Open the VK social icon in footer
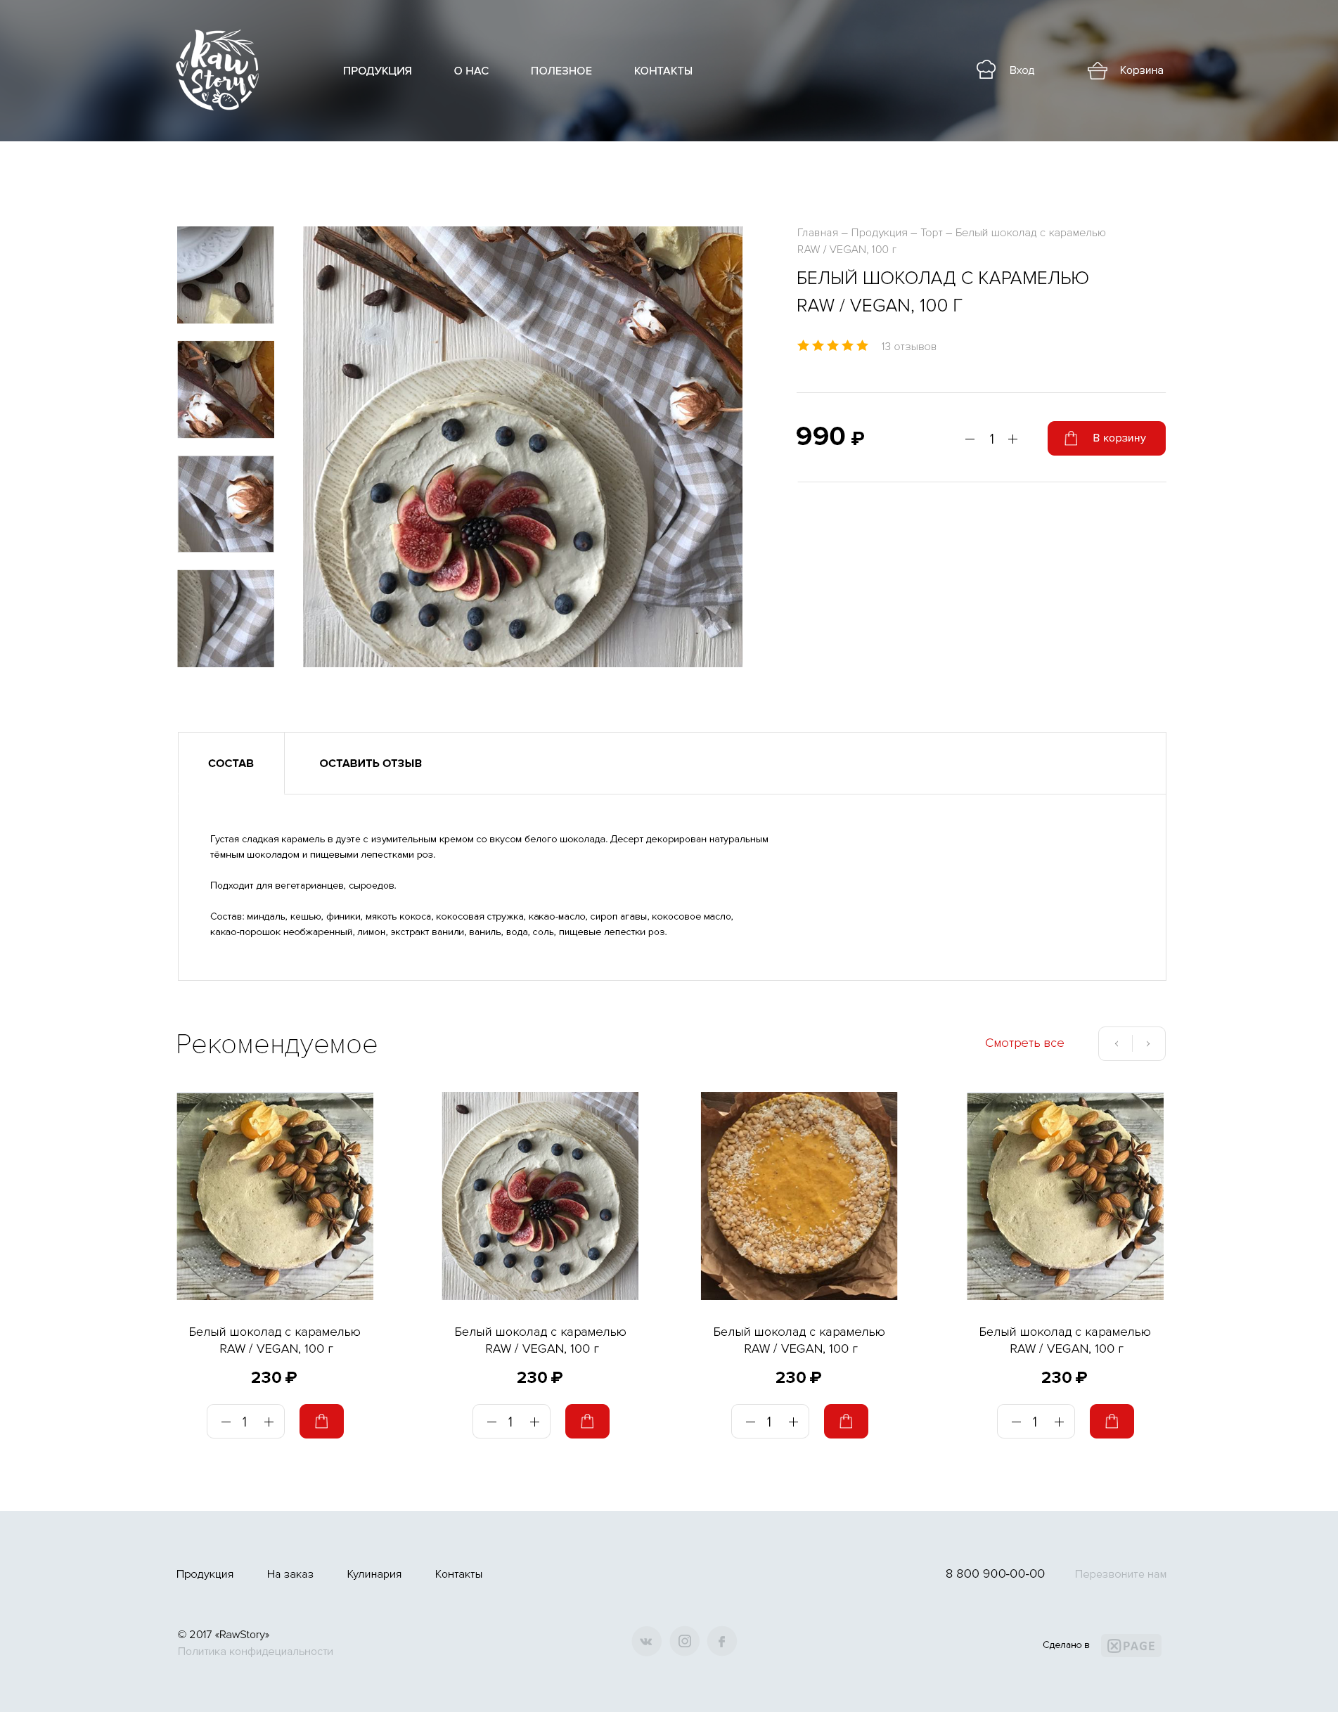The width and height of the screenshot is (1338, 1712). (646, 1641)
